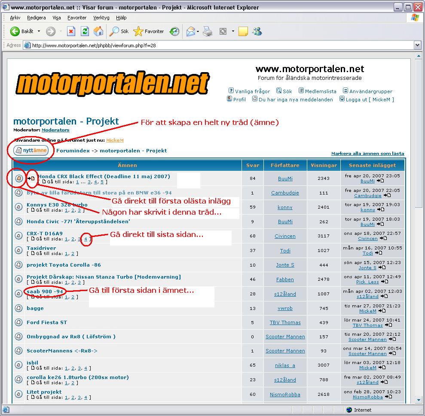Open the Back button history dropdown arrow

pyautogui.click(x=39, y=31)
